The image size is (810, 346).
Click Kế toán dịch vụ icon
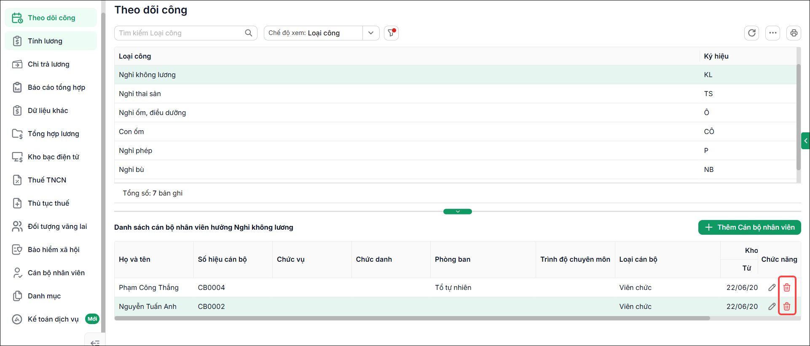[17, 319]
